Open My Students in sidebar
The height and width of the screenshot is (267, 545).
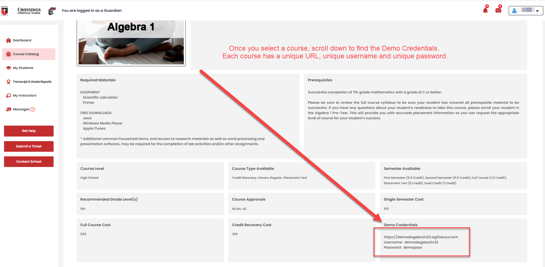coord(23,68)
